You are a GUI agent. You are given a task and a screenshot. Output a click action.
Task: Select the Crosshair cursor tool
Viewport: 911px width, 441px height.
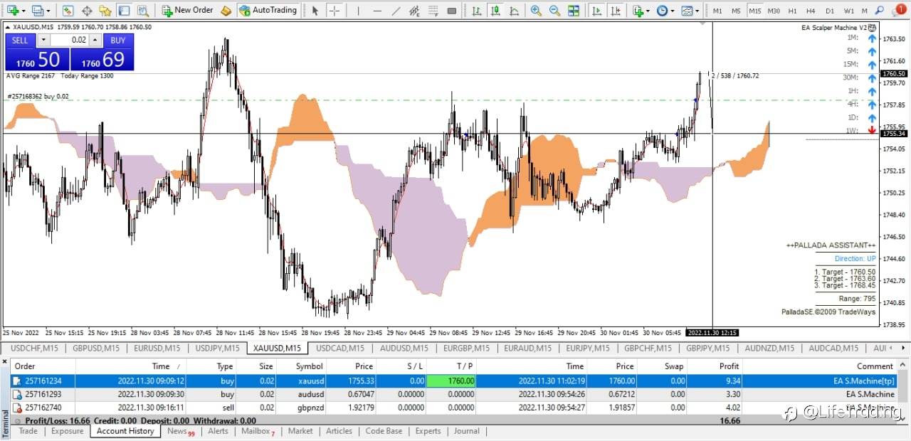(x=334, y=11)
